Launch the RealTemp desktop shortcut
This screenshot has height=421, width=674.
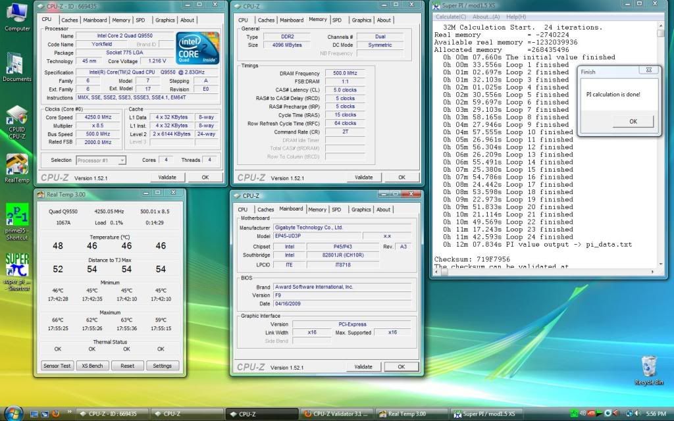coord(16,168)
